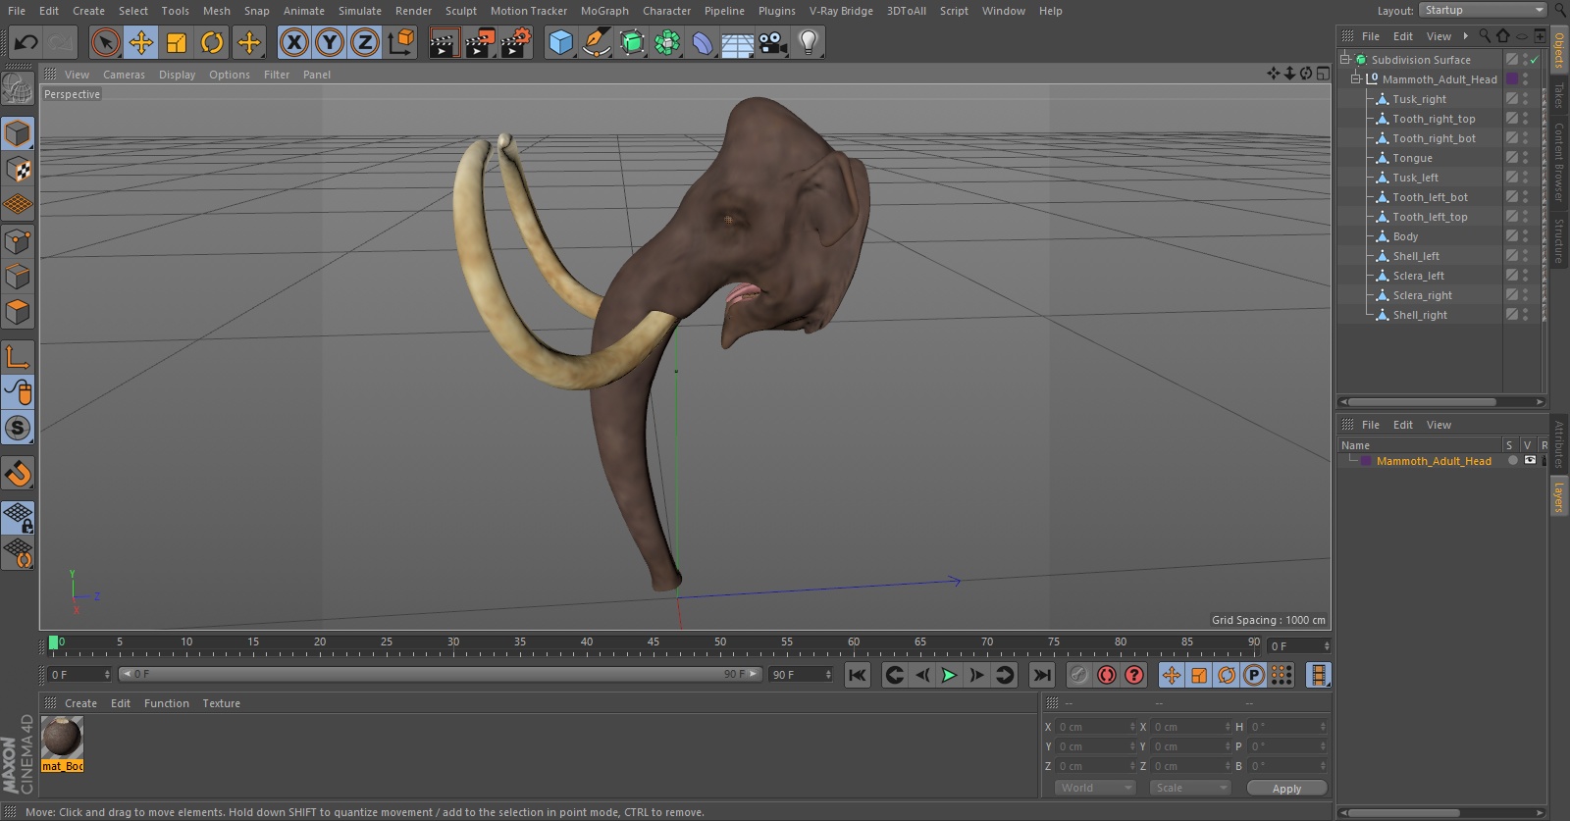Open the Camera object icon
This screenshot has width=1570, height=821.
773,42
